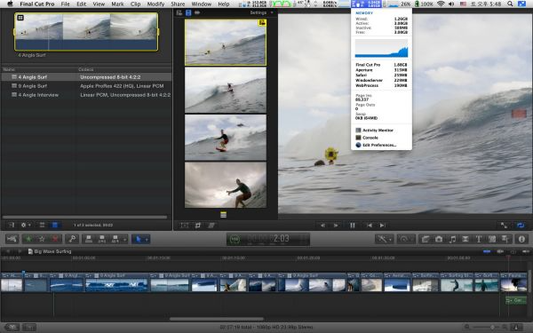This screenshot has height=333, width=533.
Task: Click the crop tool icon below angle viewer
Action: [198, 226]
